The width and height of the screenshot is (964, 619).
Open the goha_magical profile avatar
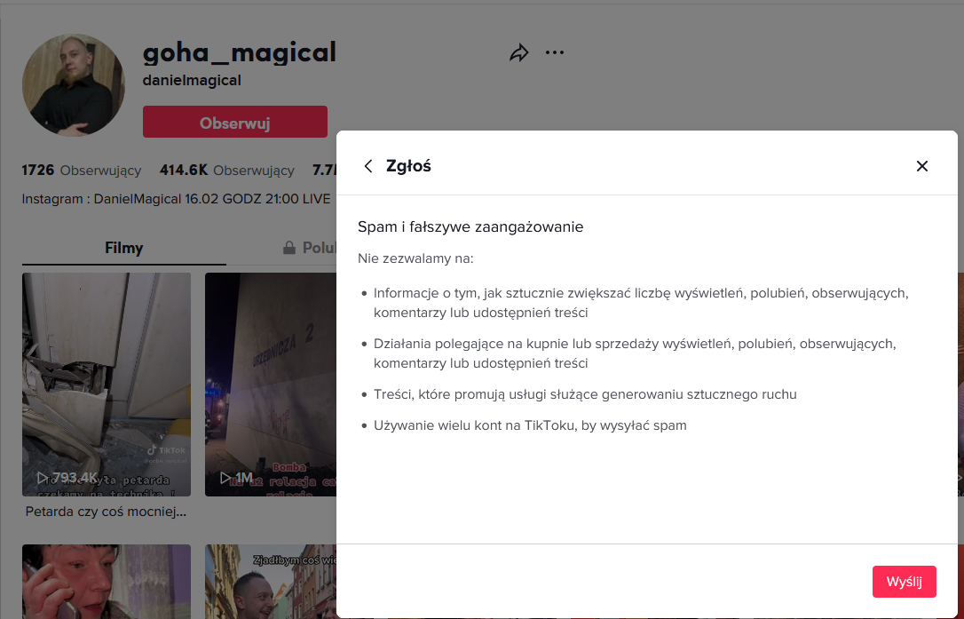pyautogui.click(x=67, y=85)
